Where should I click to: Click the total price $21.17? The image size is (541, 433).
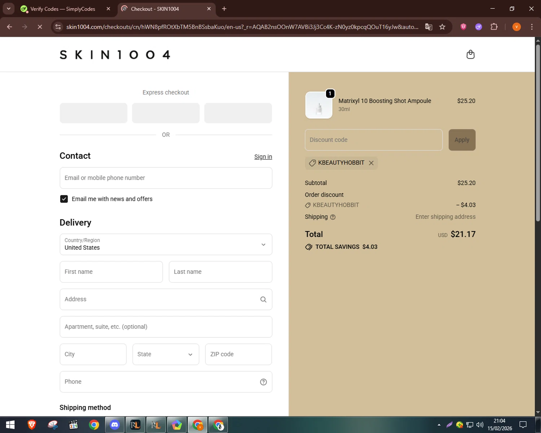click(x=463, y=235)
